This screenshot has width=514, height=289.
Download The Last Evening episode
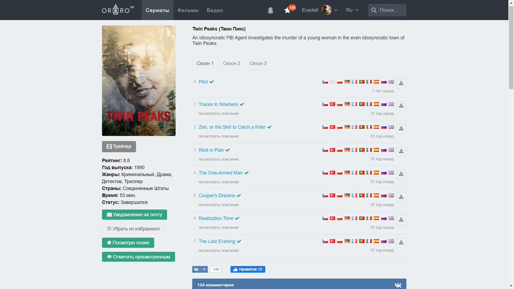click(x=401, y=243)
